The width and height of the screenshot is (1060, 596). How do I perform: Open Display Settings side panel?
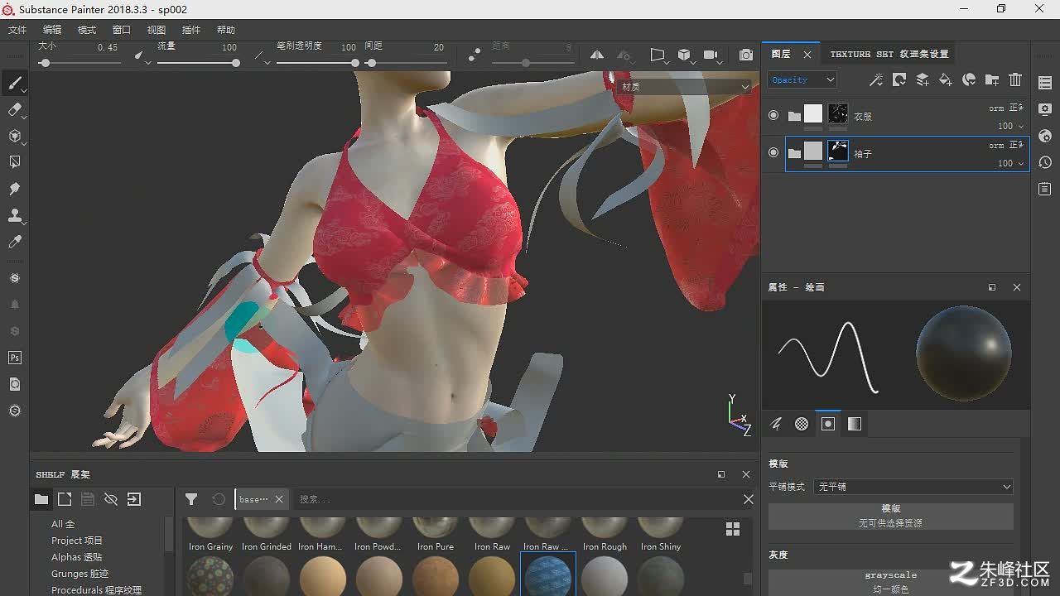click(x=1045, y=109)
